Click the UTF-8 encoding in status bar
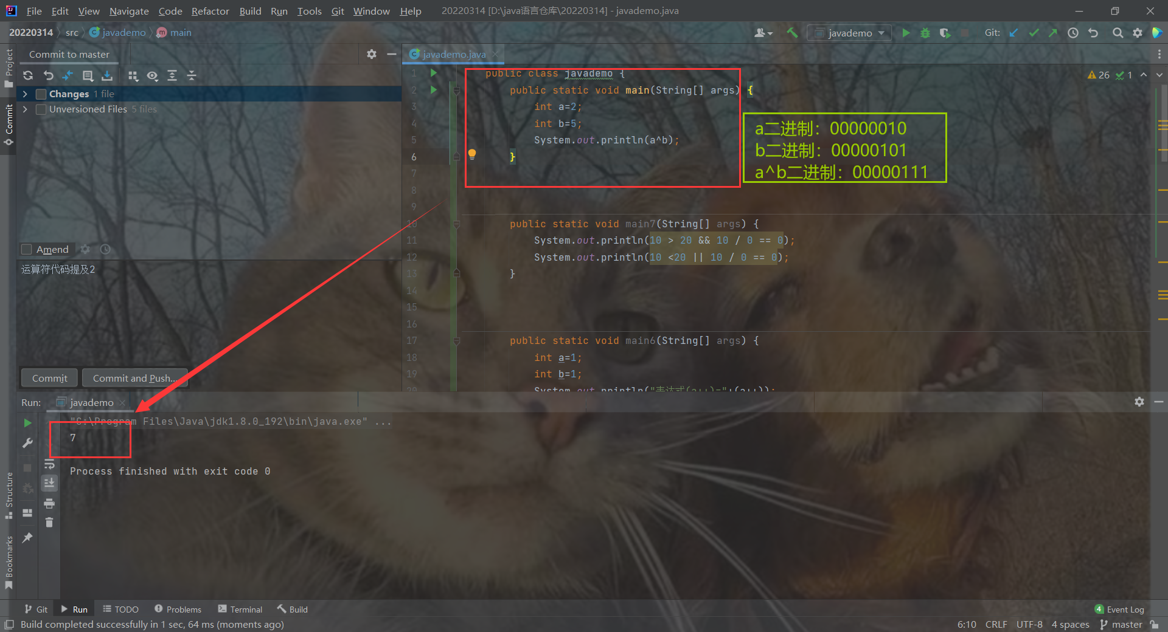This screenshot has height=632, width=1168. (x=1029, y=624)
